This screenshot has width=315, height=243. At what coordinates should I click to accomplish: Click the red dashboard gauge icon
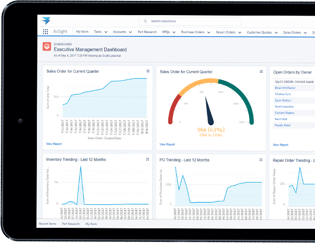tap(47, 46)
